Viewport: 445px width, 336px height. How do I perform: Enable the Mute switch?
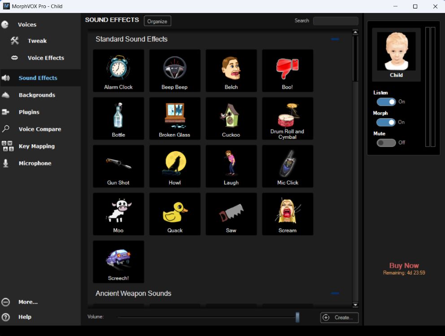tap(386, 142)
